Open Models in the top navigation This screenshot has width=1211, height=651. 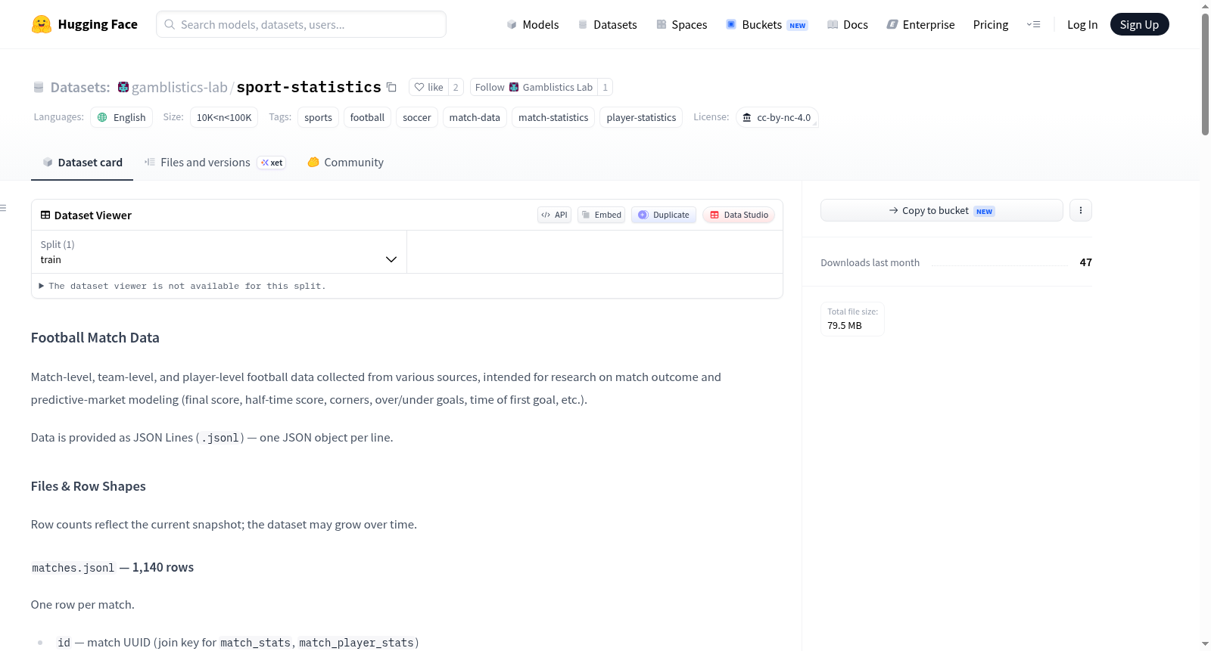pyautogui.click(x=533, y=24)
